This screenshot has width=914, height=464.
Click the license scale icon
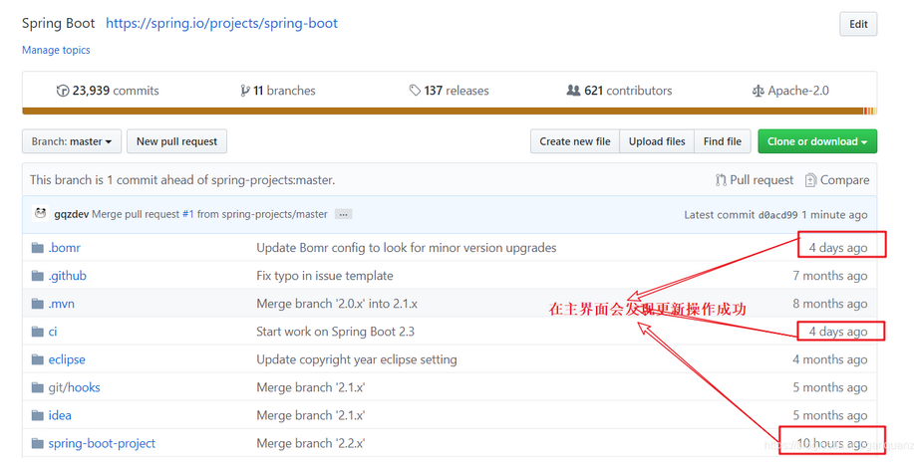click(x=758, y=91)
